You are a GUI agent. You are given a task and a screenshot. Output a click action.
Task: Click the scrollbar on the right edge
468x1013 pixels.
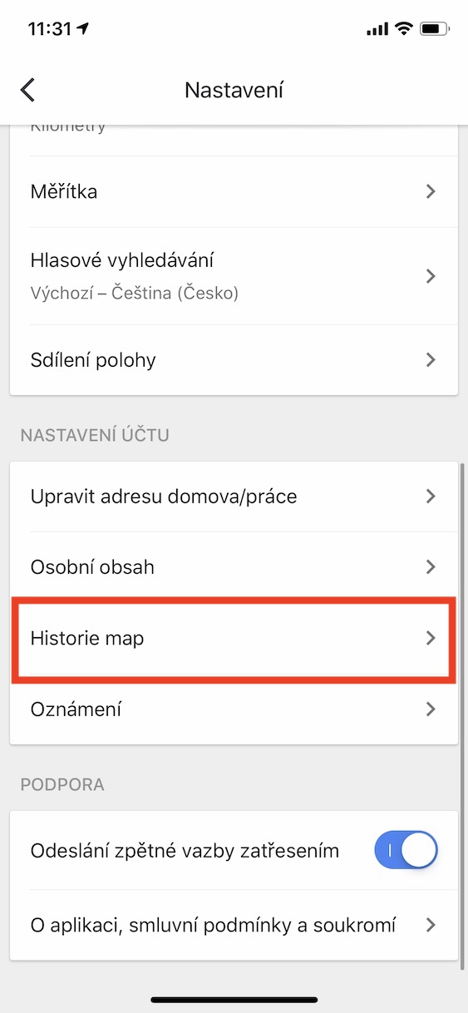(x=462, y=715)
